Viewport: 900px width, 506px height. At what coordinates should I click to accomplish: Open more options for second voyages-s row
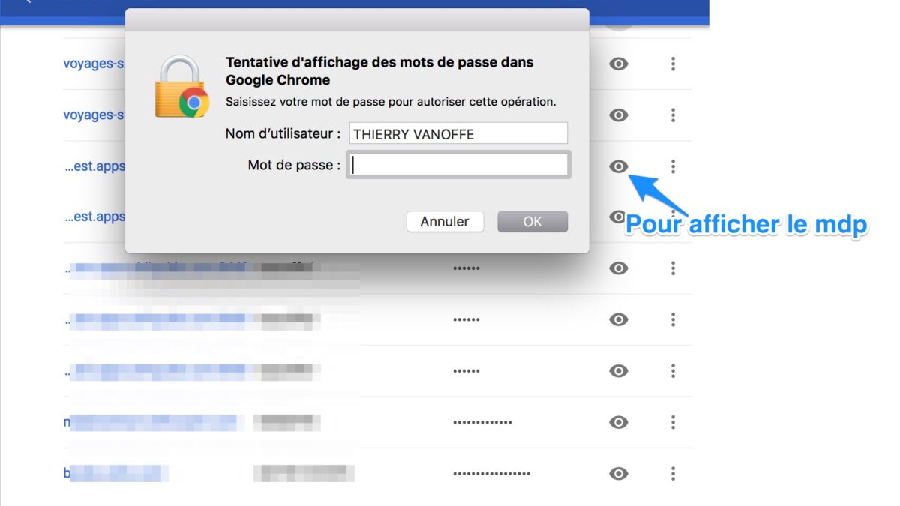(x=673, y=115)
